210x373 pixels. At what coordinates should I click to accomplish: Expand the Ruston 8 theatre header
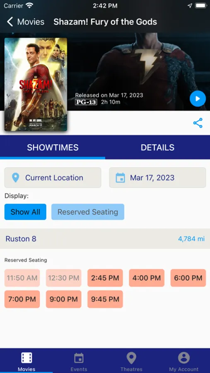(x=105, y=239)
